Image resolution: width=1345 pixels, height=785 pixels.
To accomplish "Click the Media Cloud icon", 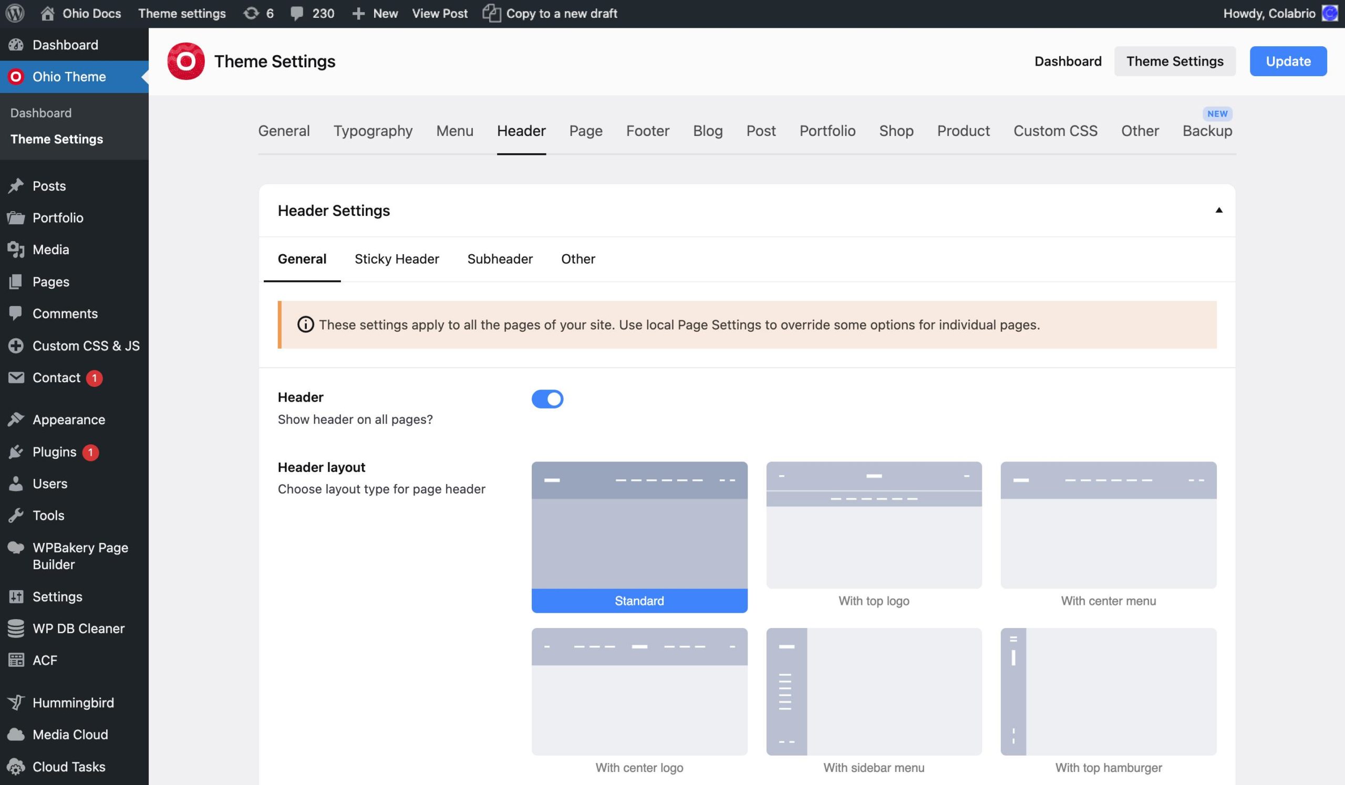I will pos(16,735).
